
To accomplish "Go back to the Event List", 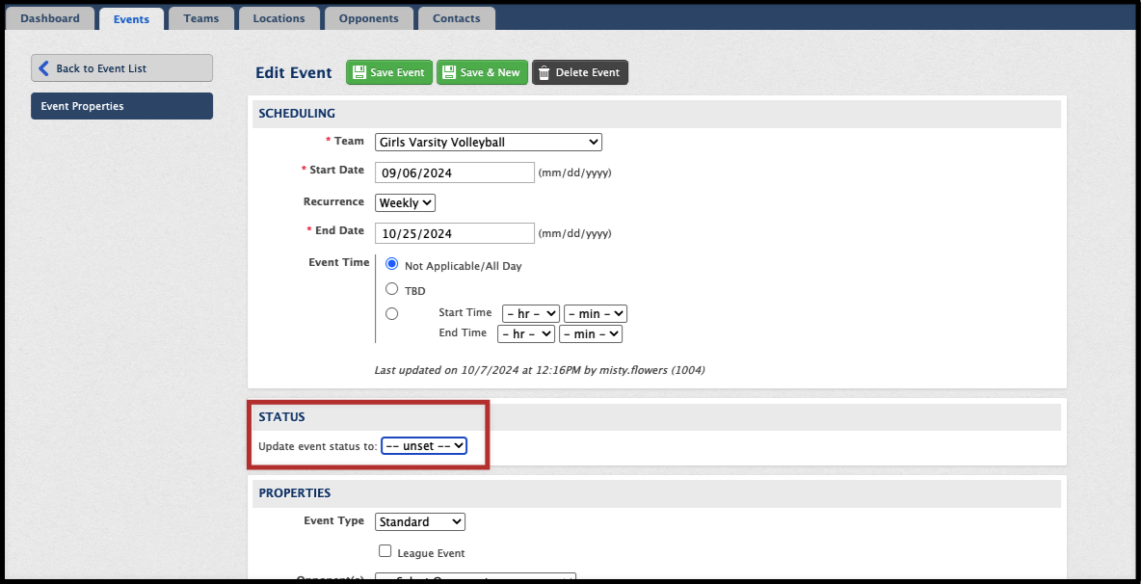I will (x=121, y=67).
